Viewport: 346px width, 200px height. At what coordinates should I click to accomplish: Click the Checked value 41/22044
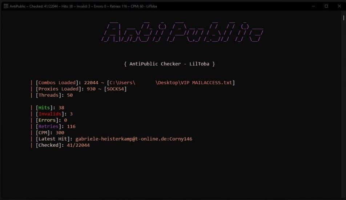tap(79, 145)
